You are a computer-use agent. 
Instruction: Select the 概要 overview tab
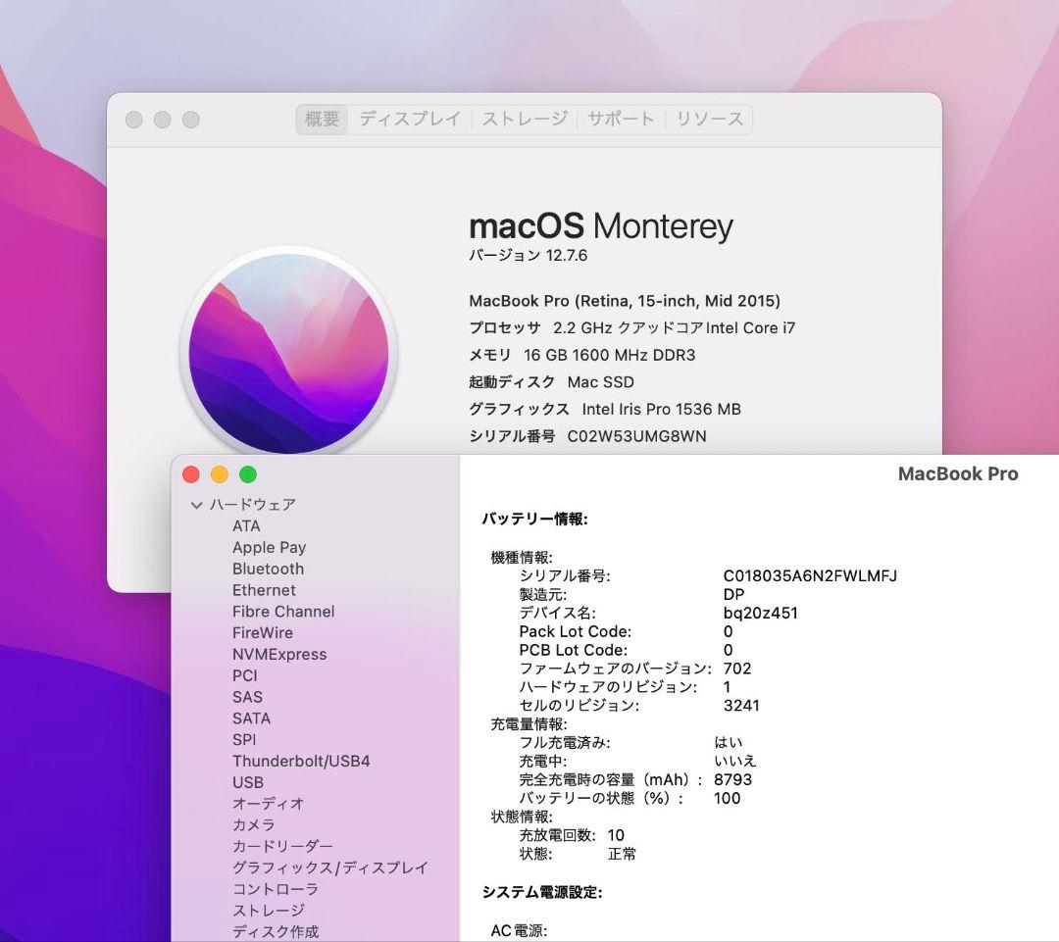coord(321,119)
